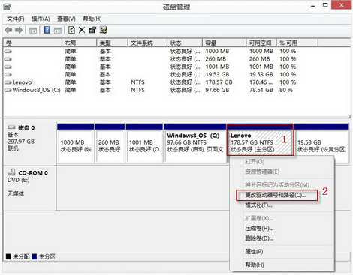353x275 pixels.
Task: Open the 查看(V) menu
Action: (66, 19)
